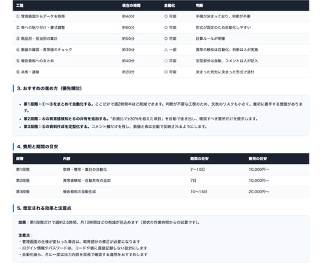Image resolution: width=322 pixels, height=266 pixels.
Task: Click "約40分" in the ① data row
Action: pos(128,16)
